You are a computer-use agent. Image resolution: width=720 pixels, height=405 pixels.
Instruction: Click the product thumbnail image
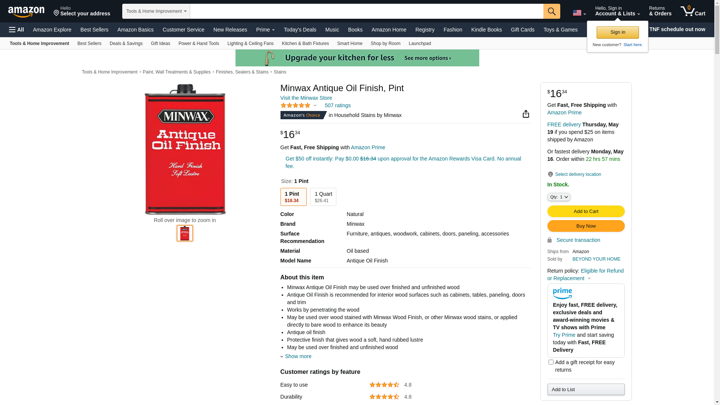click(185, 233)
